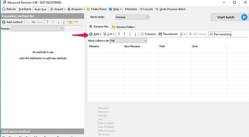Switch to the Rename Folders tab
Screen dimensions: 249x137
pos(123,27)
